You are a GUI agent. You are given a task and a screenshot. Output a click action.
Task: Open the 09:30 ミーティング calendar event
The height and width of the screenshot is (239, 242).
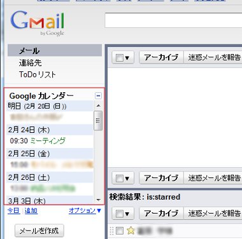click(38, 140)
